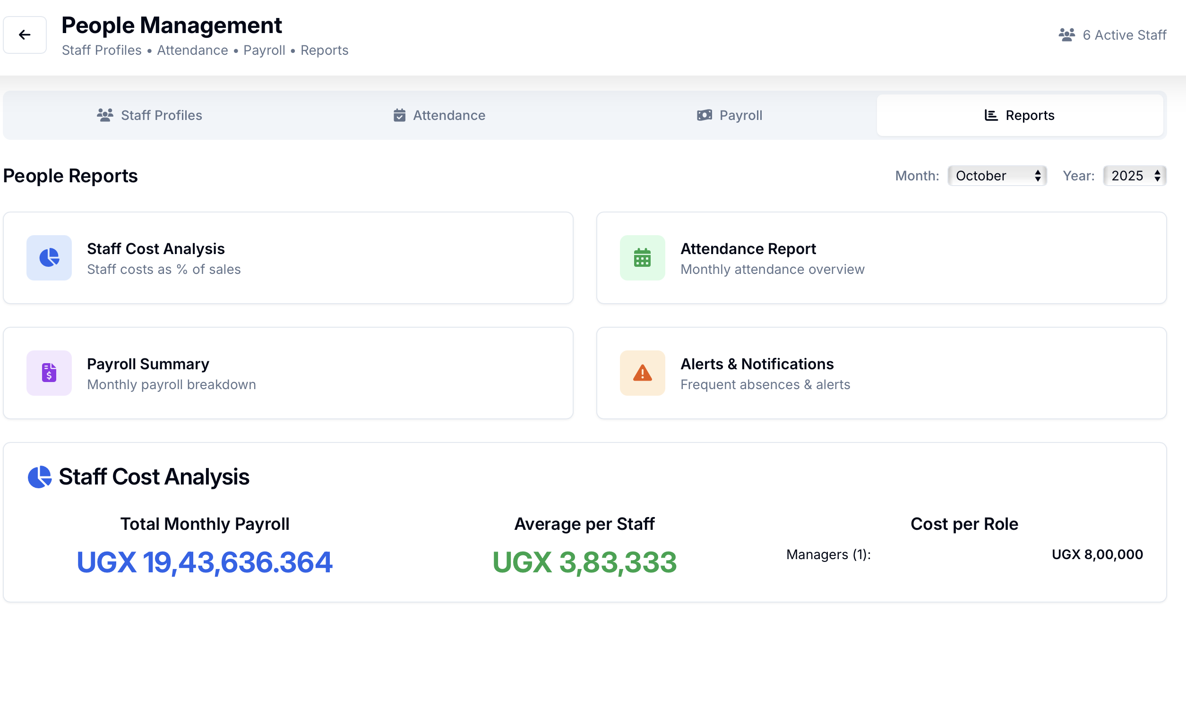Select the Payroll Summary report card
1186x714 pixels.
tap(288, 374)
